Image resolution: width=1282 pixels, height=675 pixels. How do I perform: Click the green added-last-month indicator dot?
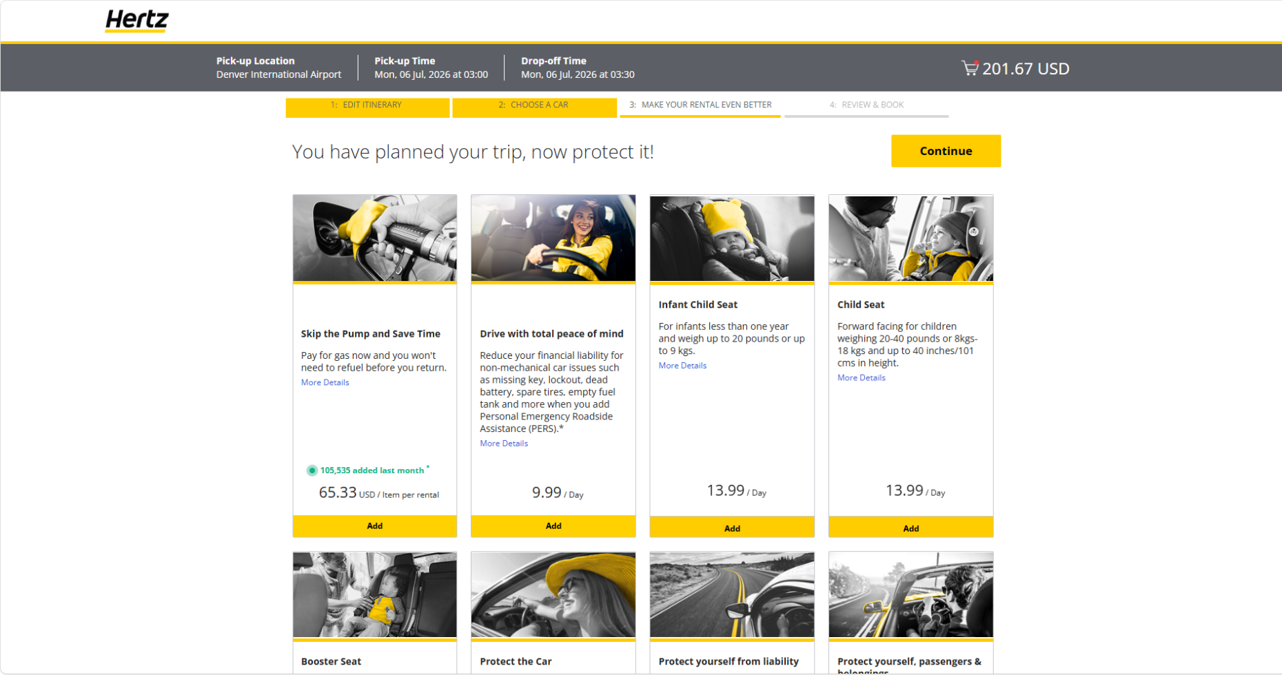(312, 470)
